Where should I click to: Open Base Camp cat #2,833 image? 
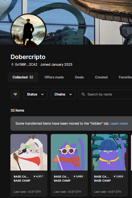(x=109, y=152)
